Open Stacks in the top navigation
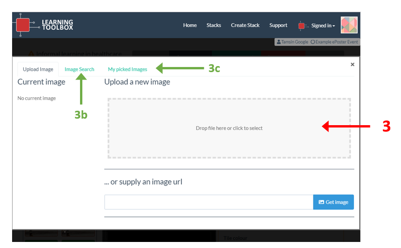This screenshot has width=401, height=248. pos(214,25)
